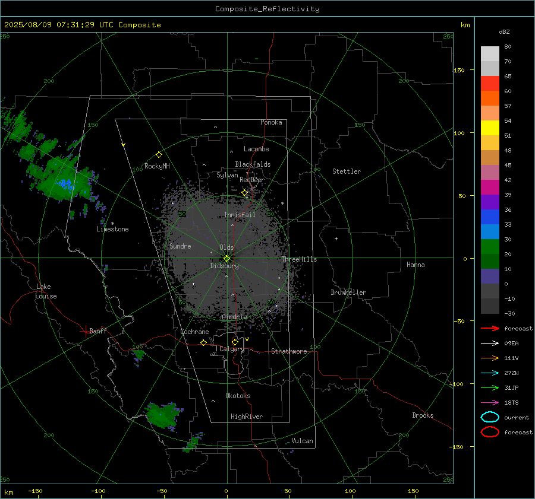Click the HighRiver town label

pos(247,417)
